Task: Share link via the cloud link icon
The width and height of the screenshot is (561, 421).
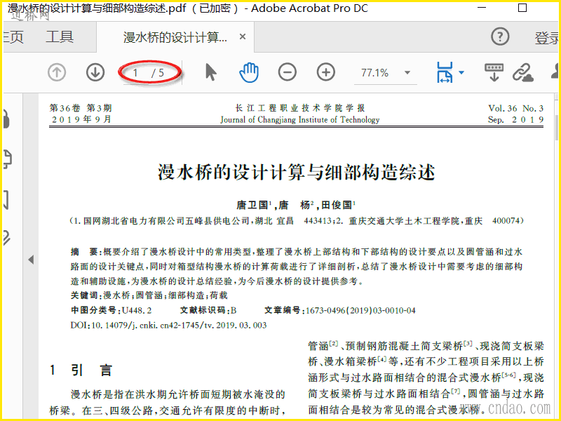Action: pos(523,73)
